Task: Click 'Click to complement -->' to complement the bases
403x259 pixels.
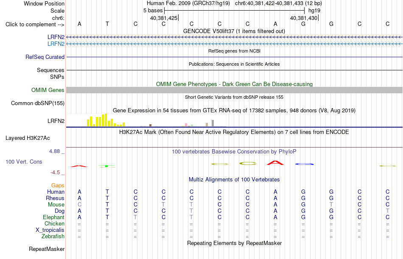Action: [x=35, y=25]
